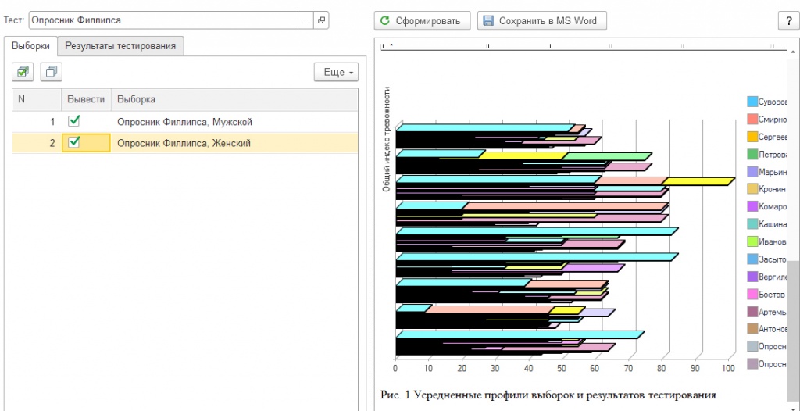This screenshot has height=411, width=800.
Task: Click the Сформировать button
Action: pyautogui.click(x=423, y=21)
